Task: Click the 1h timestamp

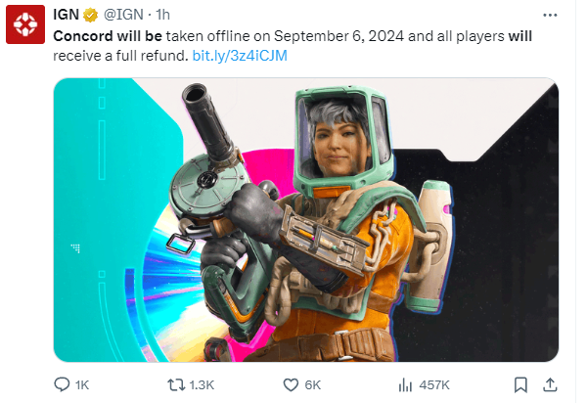Action: point(162,15)
